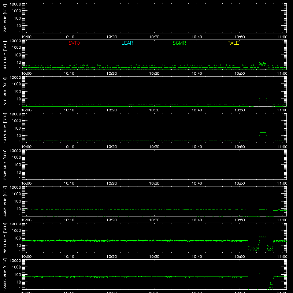Select the 610 MHz [SFU] axis title
The image size is (293, 293).
5,91
